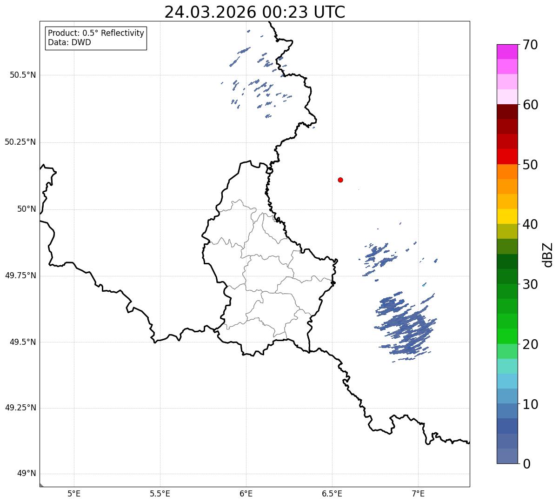
Task: Click the Product: 0.5° Reflectivity legend box
Action: click(96, 38)
